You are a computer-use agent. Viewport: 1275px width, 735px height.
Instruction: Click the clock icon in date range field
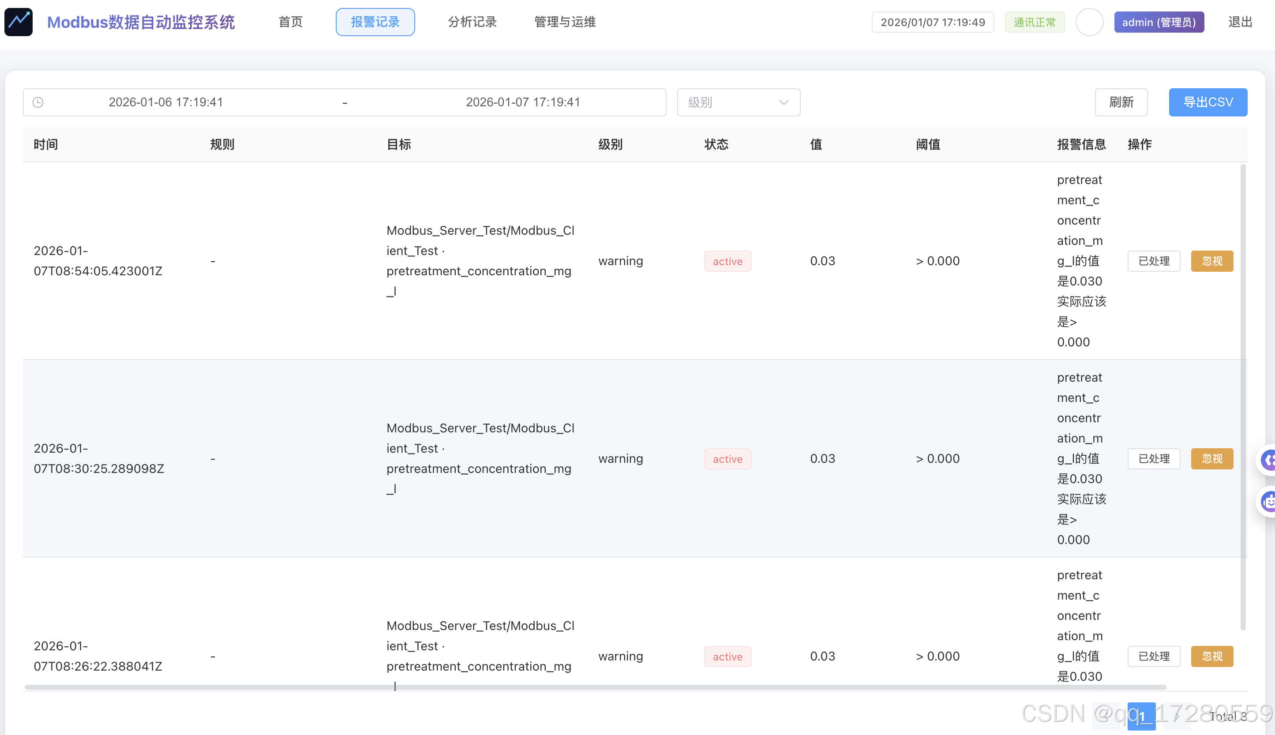[38, 102]
